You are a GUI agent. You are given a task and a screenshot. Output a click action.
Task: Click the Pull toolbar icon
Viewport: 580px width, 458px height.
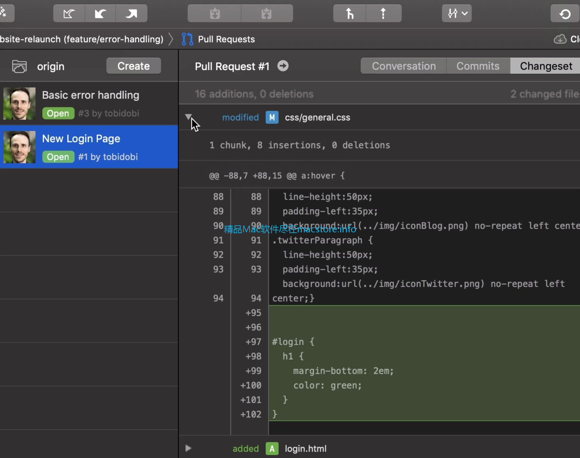click(x=100, y=13)
